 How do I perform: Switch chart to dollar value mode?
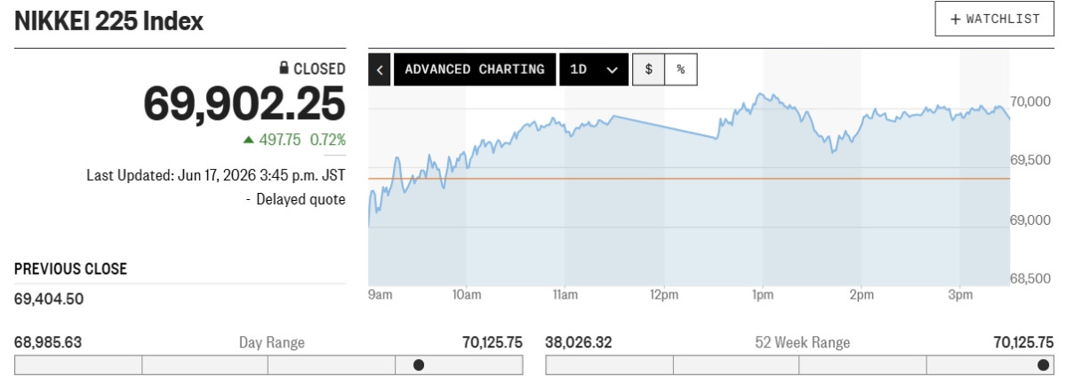point(648,69)
